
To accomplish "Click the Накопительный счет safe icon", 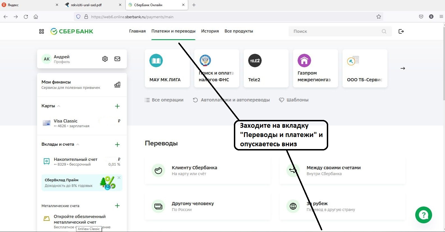I will 47,161.
